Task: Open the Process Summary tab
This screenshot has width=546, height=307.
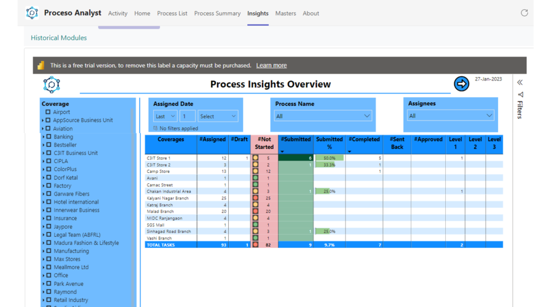Action: click(217, 13)
